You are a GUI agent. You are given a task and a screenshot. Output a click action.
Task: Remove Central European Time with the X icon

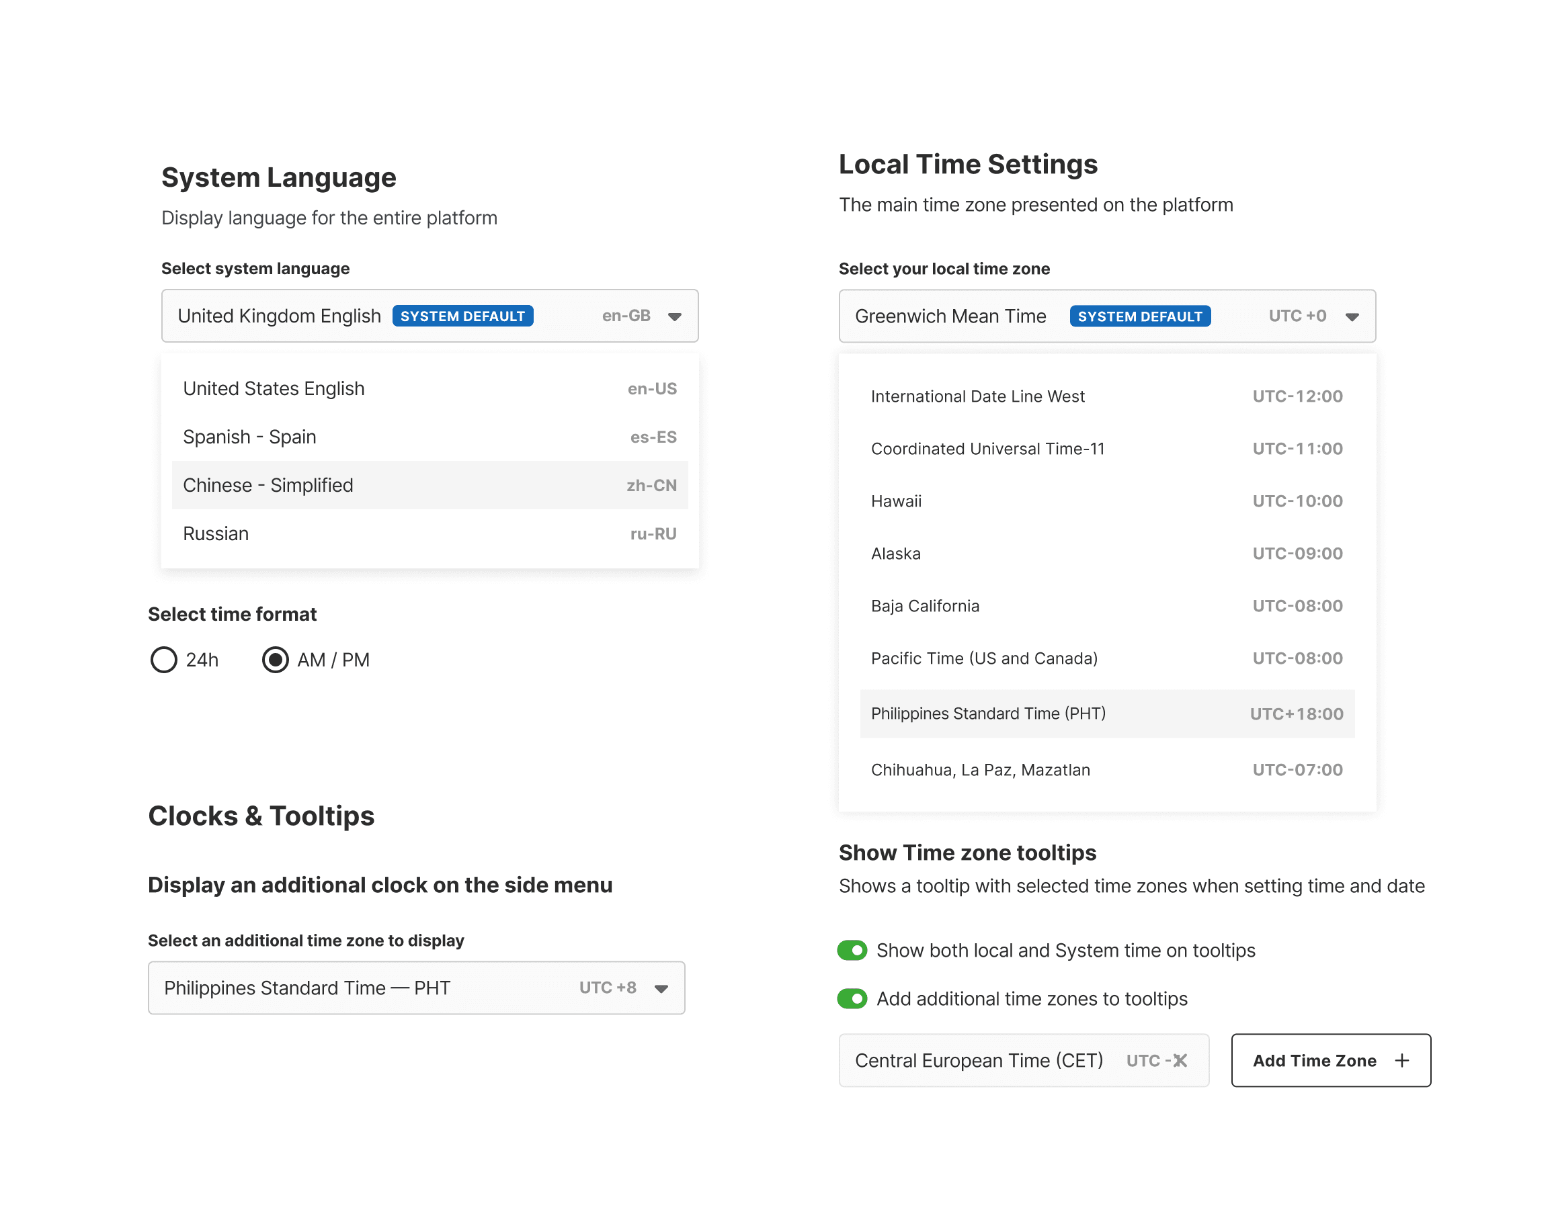pyautogui.click(x=1180, y=1060)
